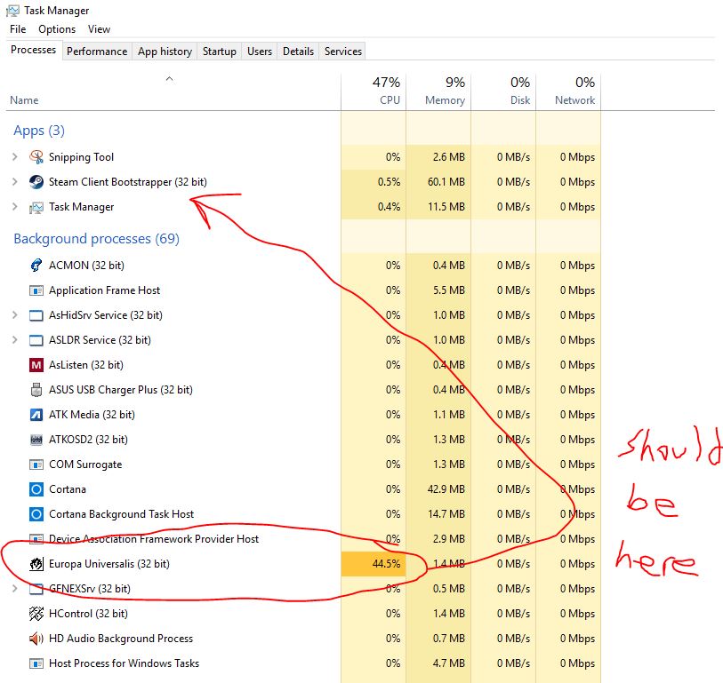The height and width of the screenshot is (683, 723).
Task: Select Cortana's 42.9 MB memory cell
Action: pyautogui.click(x=438, y=489)
